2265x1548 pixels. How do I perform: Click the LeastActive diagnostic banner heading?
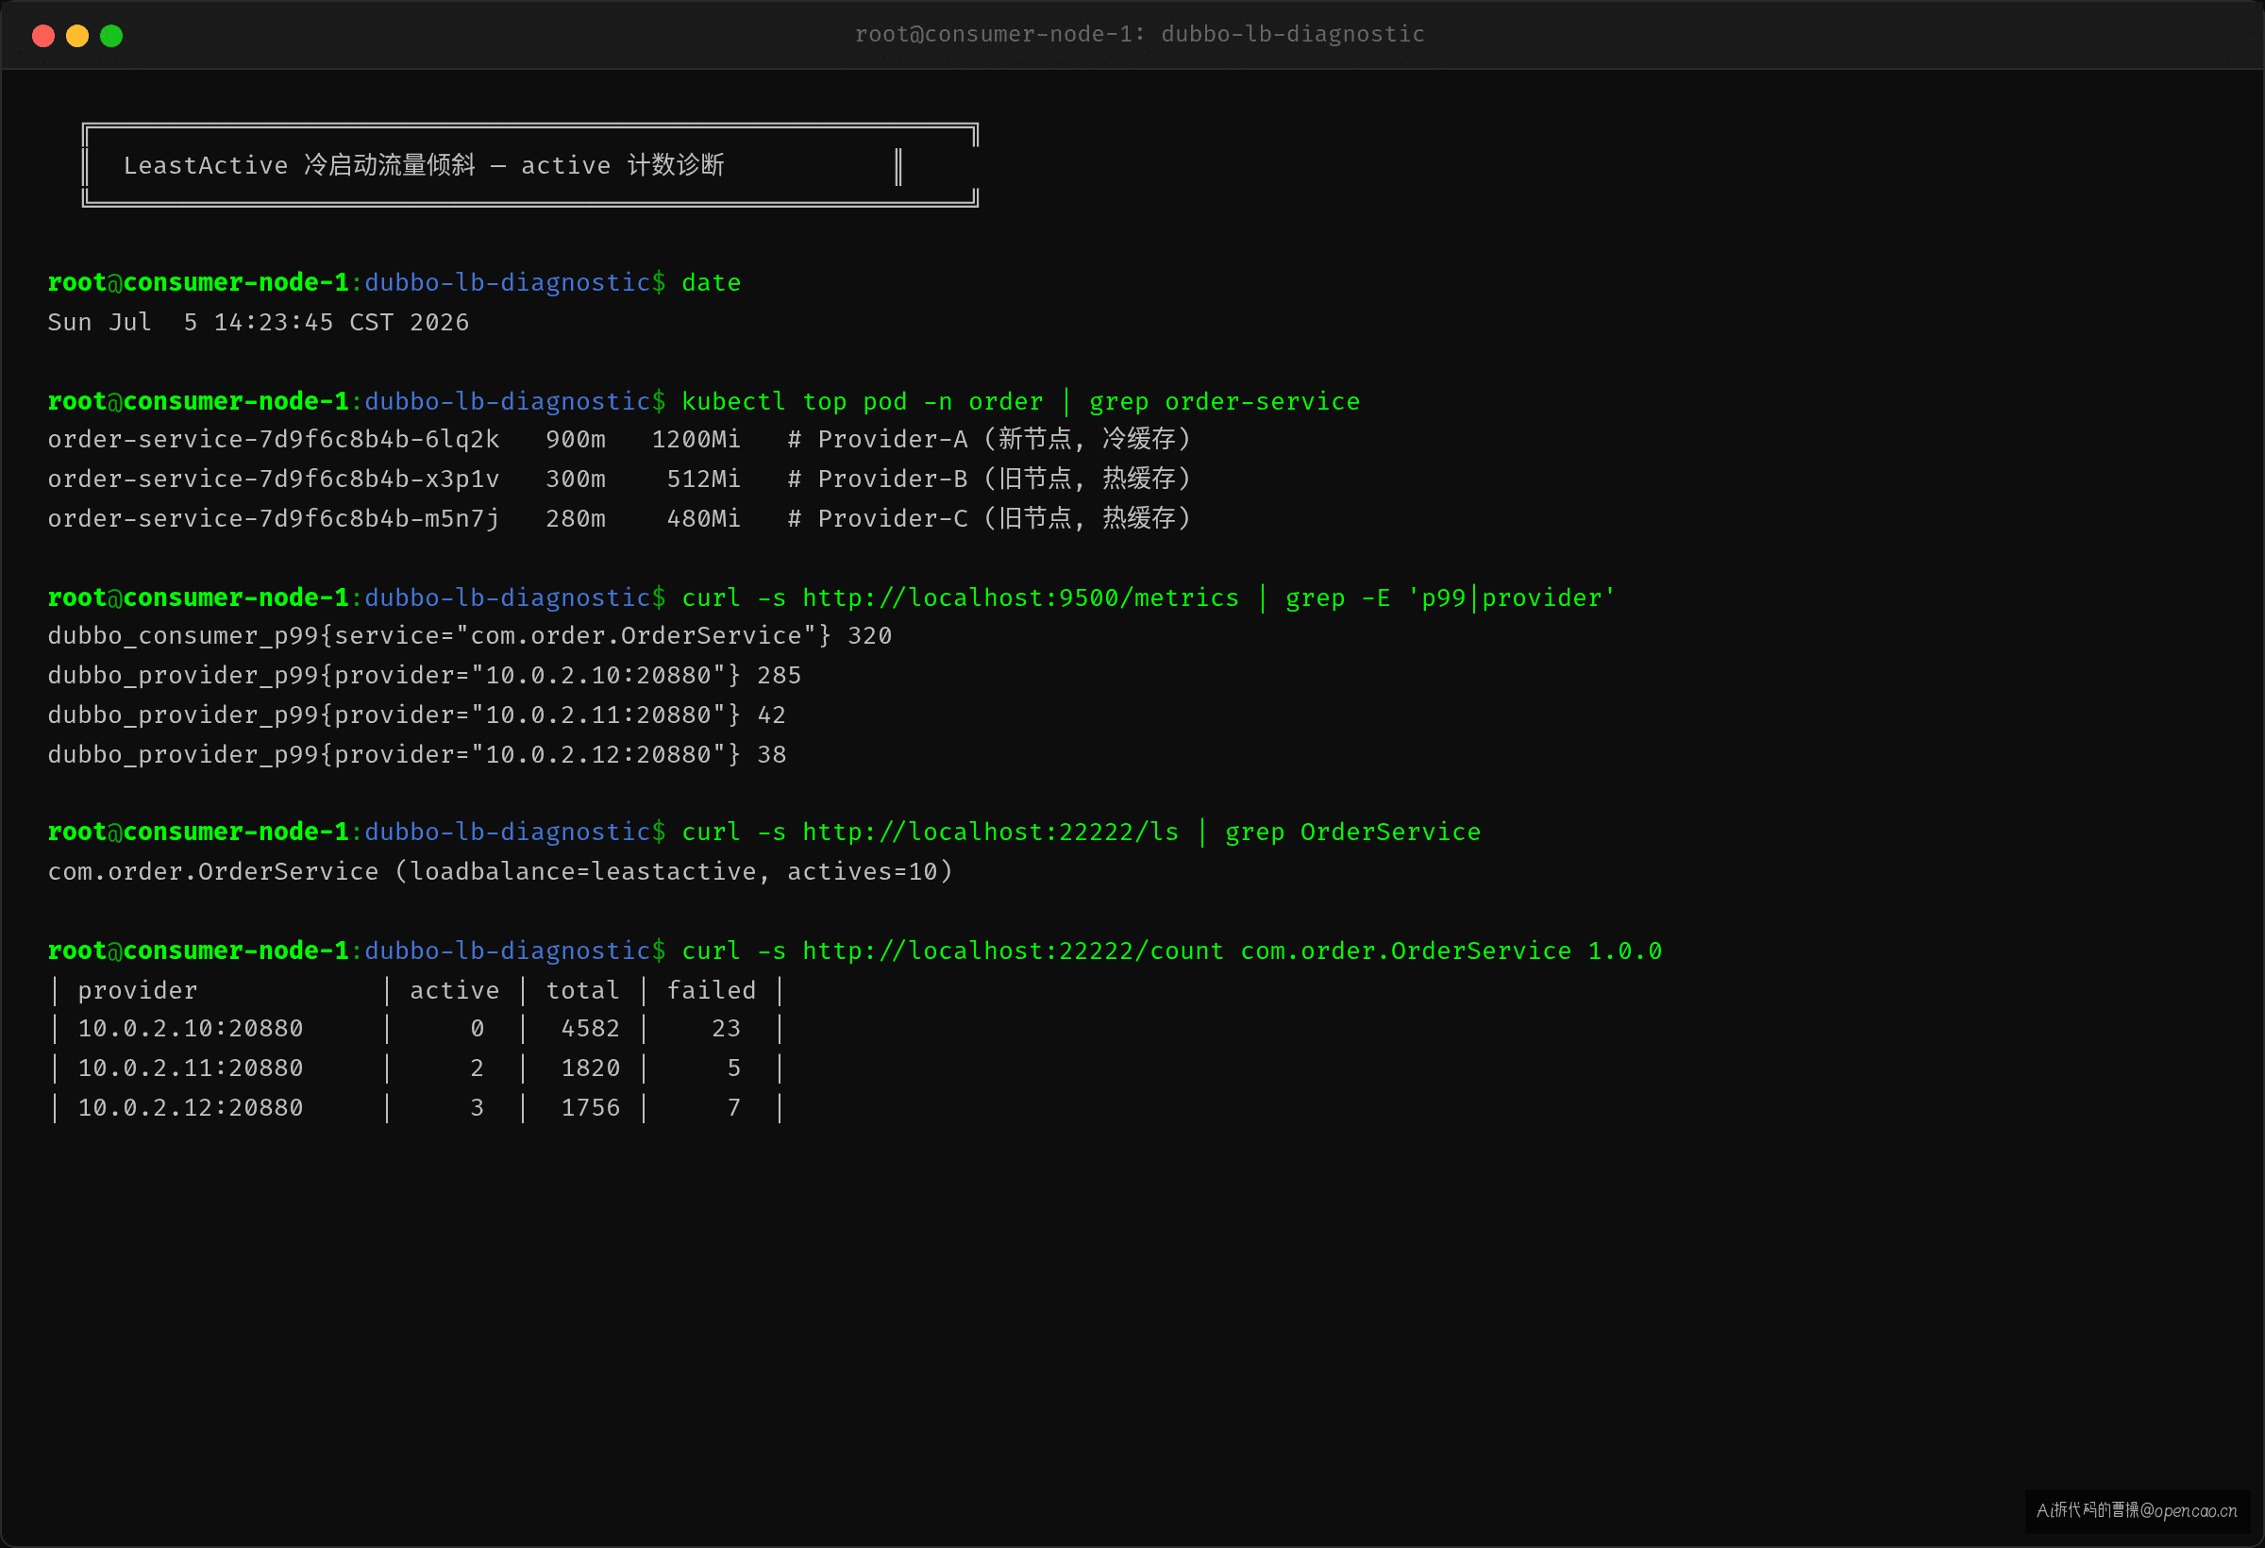click(x=424, y=165)
